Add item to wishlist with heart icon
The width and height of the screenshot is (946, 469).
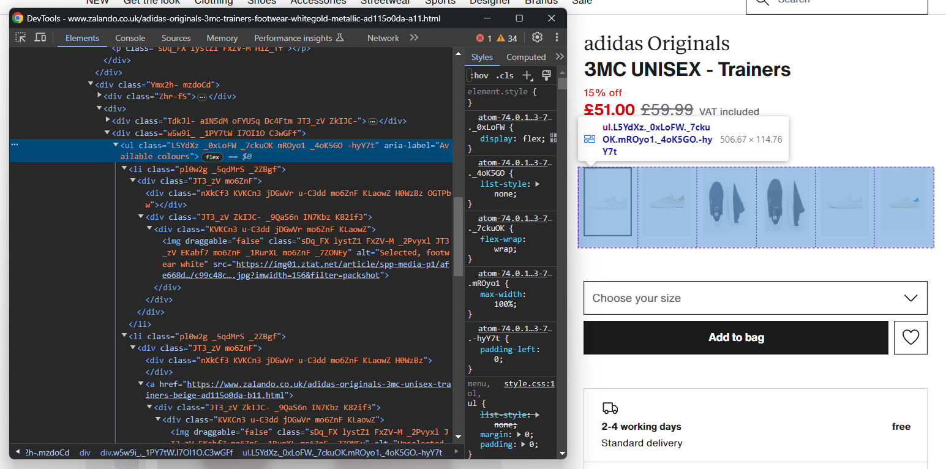click(x=910, y=337)
